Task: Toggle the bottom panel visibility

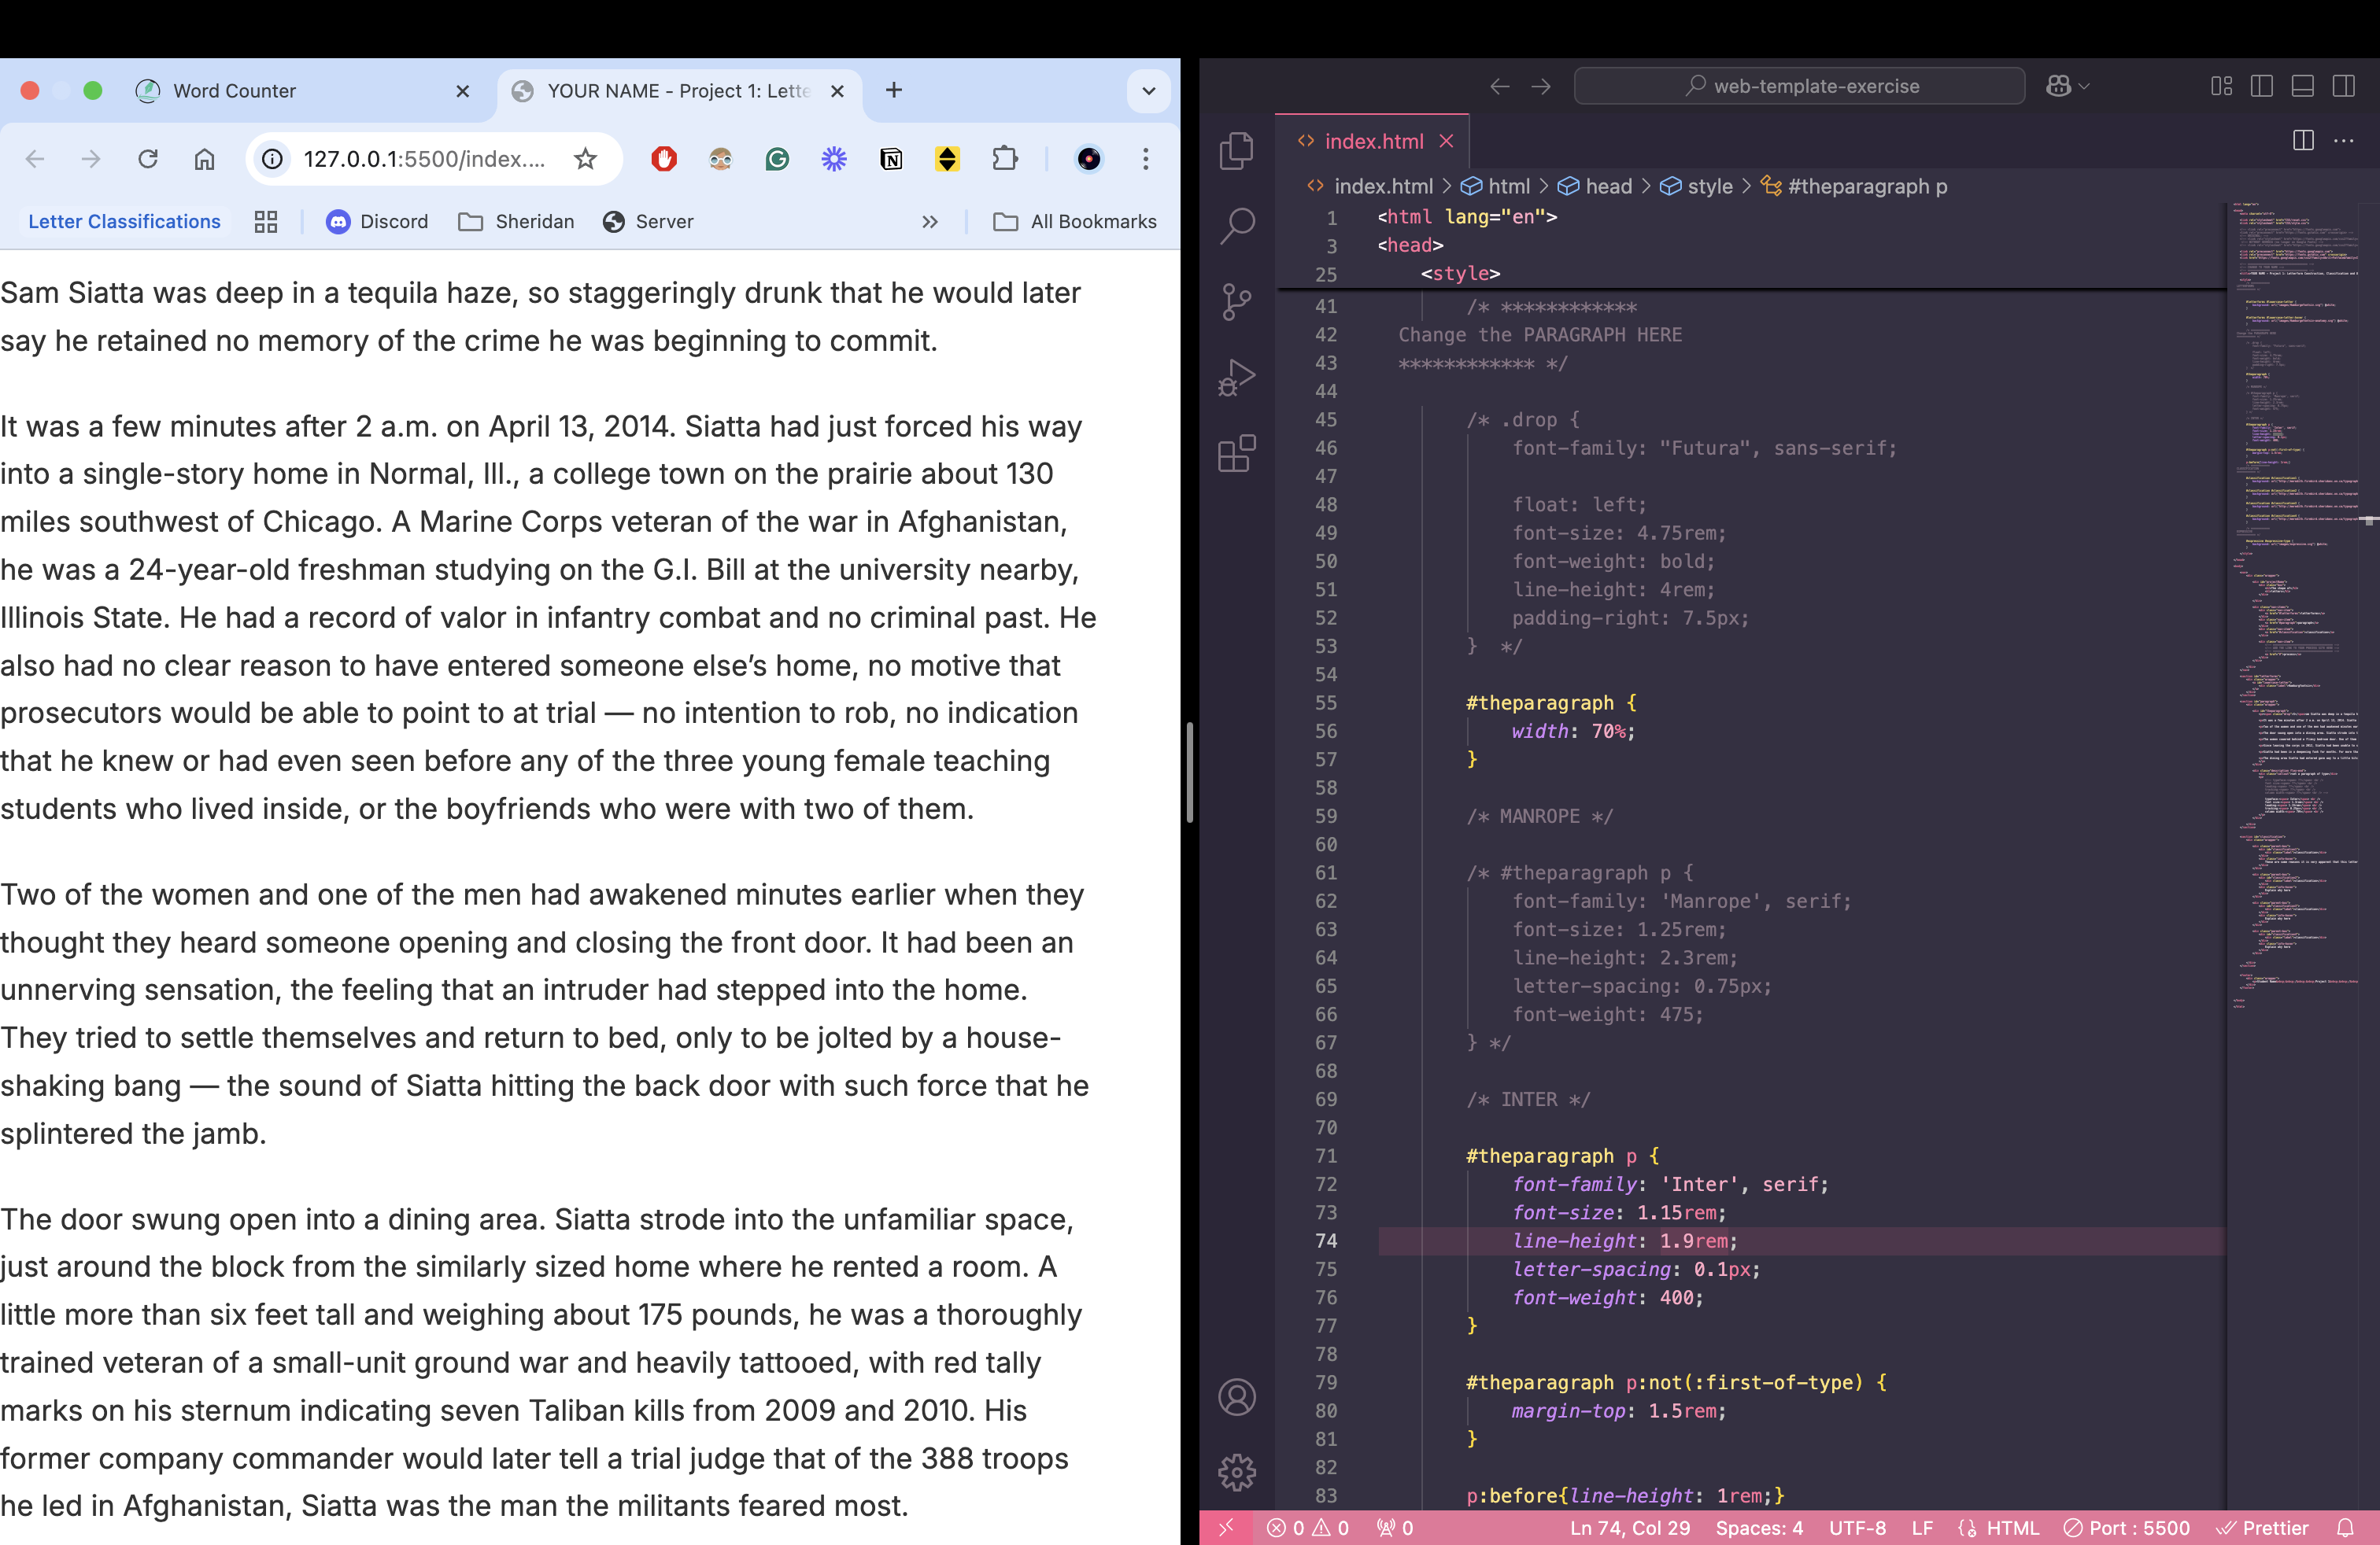Action: [x=2303, y=86]
